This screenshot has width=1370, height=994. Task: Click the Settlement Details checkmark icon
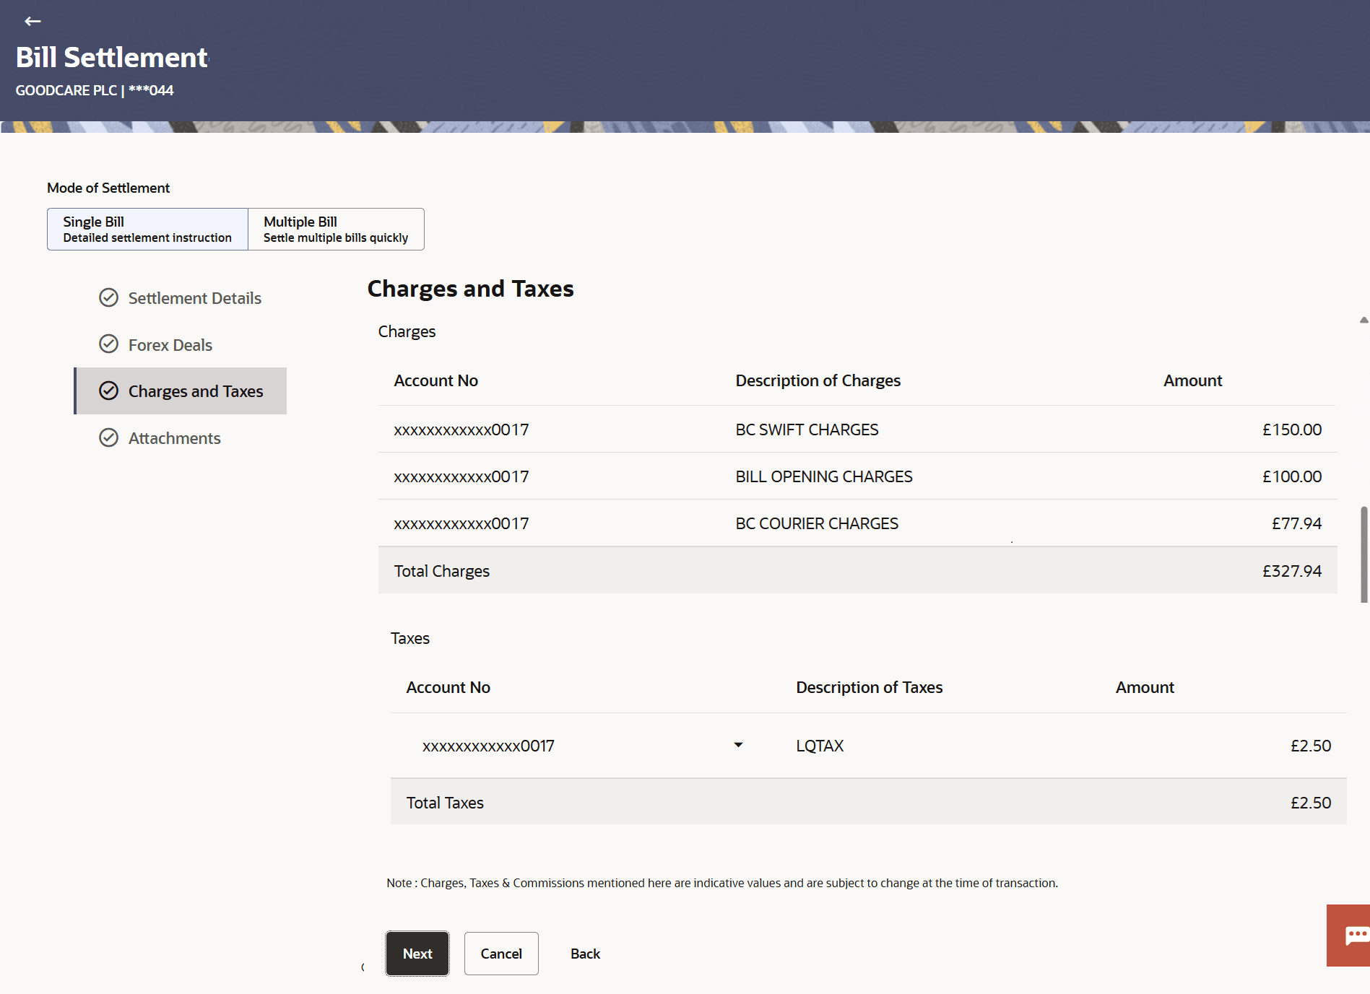[x=108, y=298]
